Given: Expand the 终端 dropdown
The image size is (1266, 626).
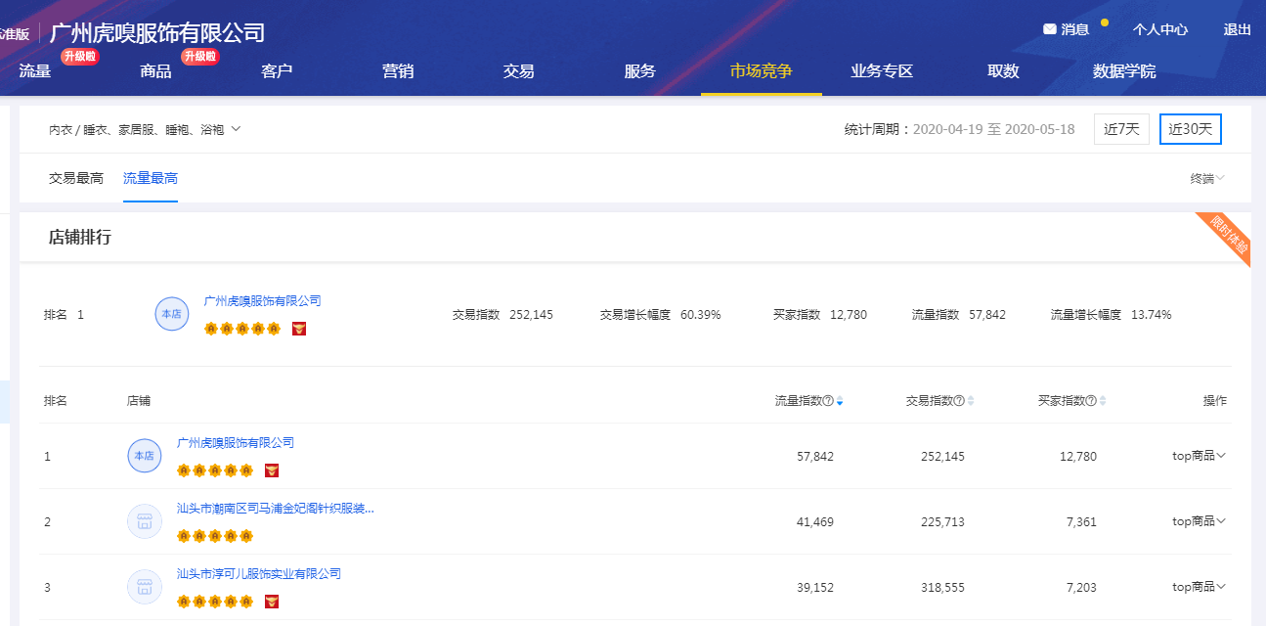Looking at the screenshot, I should (1207, 178).
